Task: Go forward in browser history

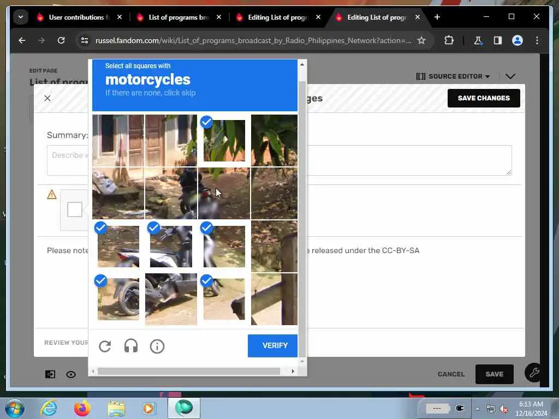Action: click(x=41, y=40)
